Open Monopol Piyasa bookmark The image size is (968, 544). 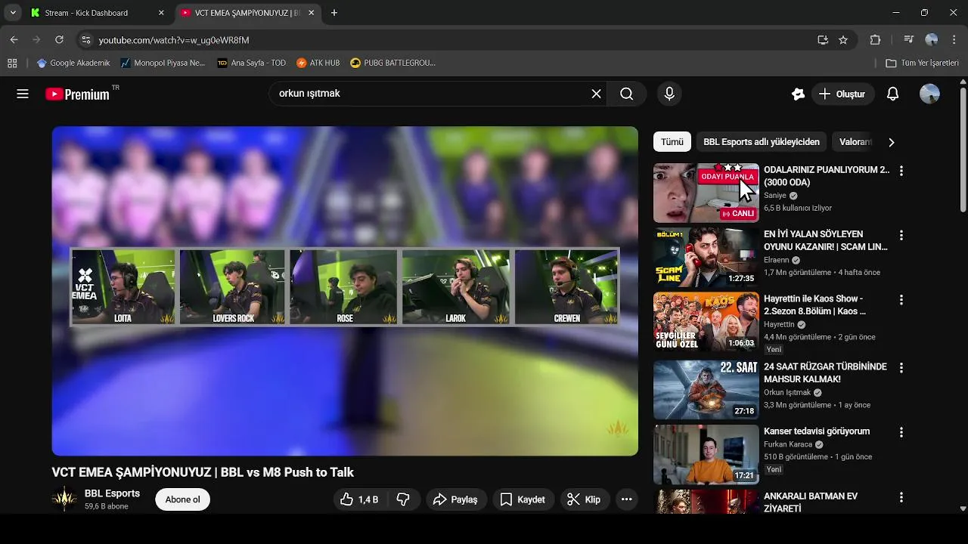coord(163,63)
